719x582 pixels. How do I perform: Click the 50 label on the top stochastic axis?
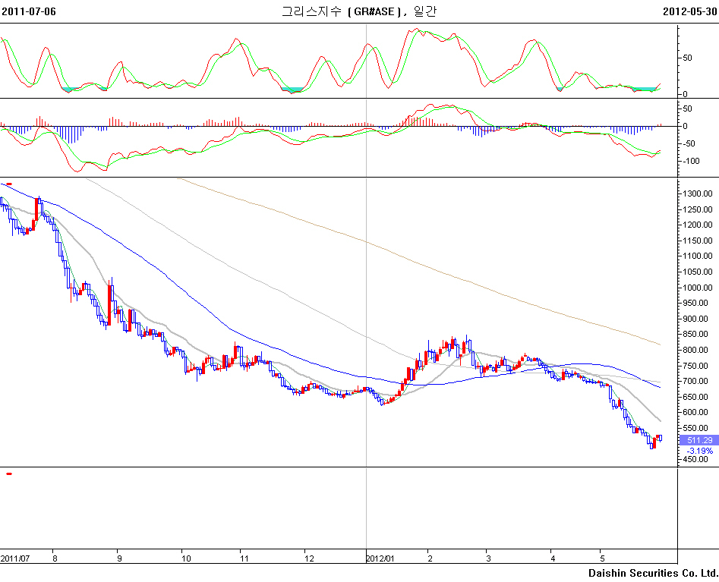tap(687, 58)
